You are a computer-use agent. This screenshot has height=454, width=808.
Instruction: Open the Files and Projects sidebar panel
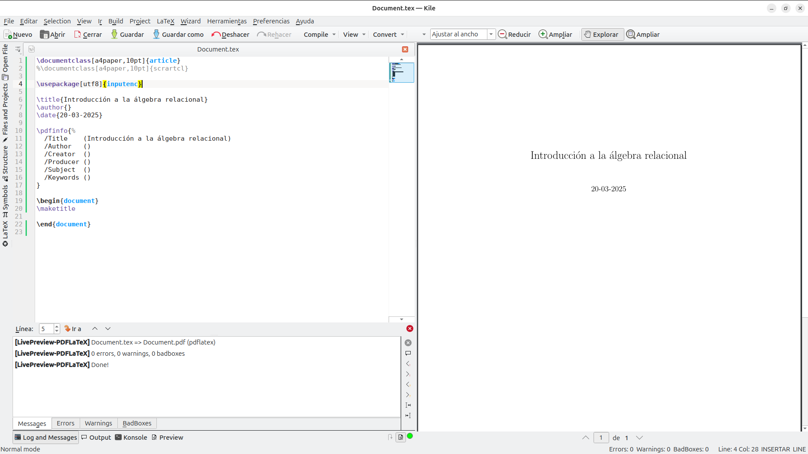tap(5, 113)
